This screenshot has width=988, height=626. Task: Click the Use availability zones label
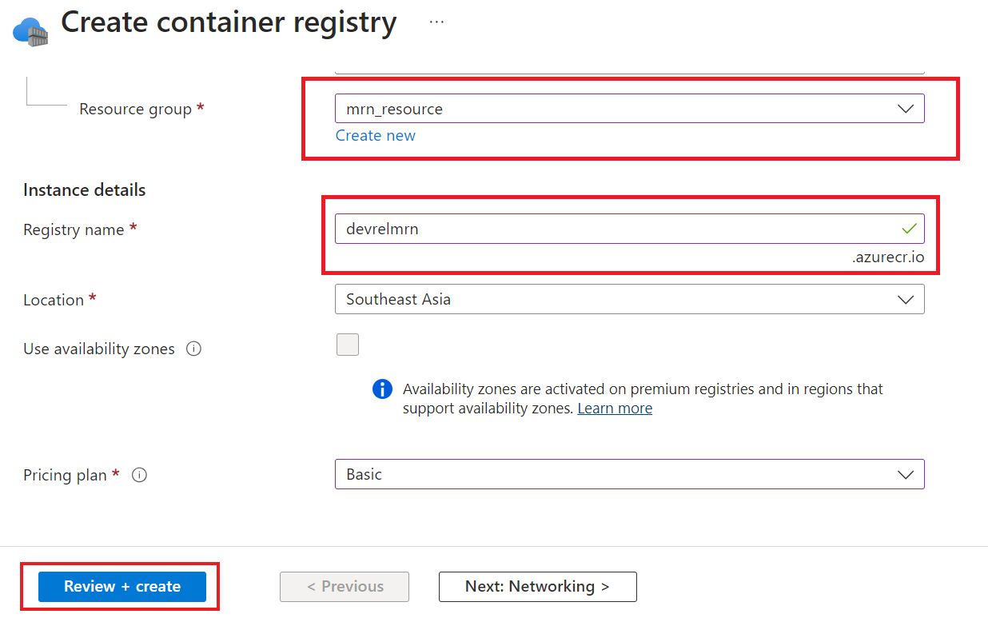tap(99, 349)
